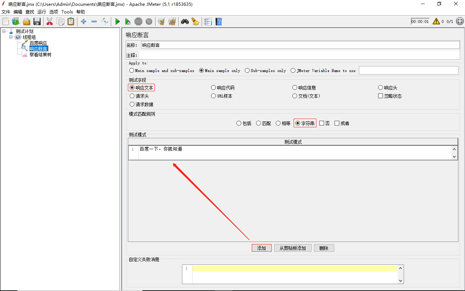Select 响应代码 radio button
465x291 pixels.
[223, 88]
